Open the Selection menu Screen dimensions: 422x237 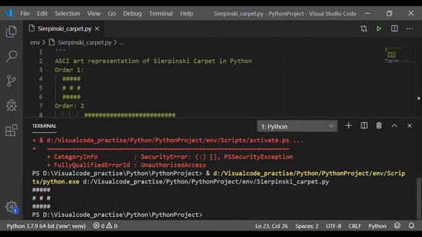click(x=67, y=13)
